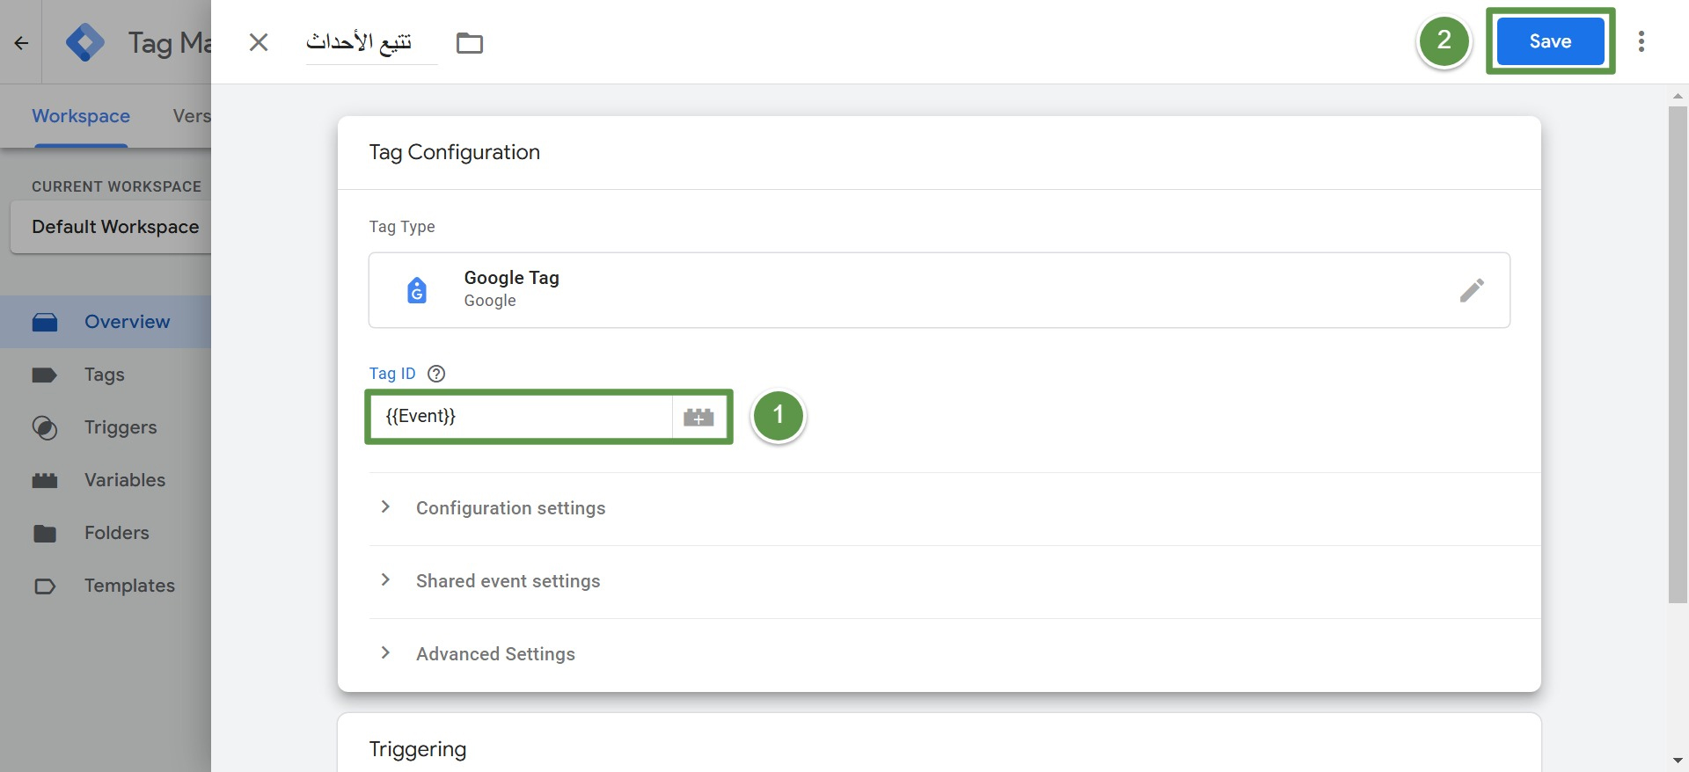Viewport: 1689px width, 772px height.
Task: Open the three-dot more actions menu
Action: [x=1641, y=41]
